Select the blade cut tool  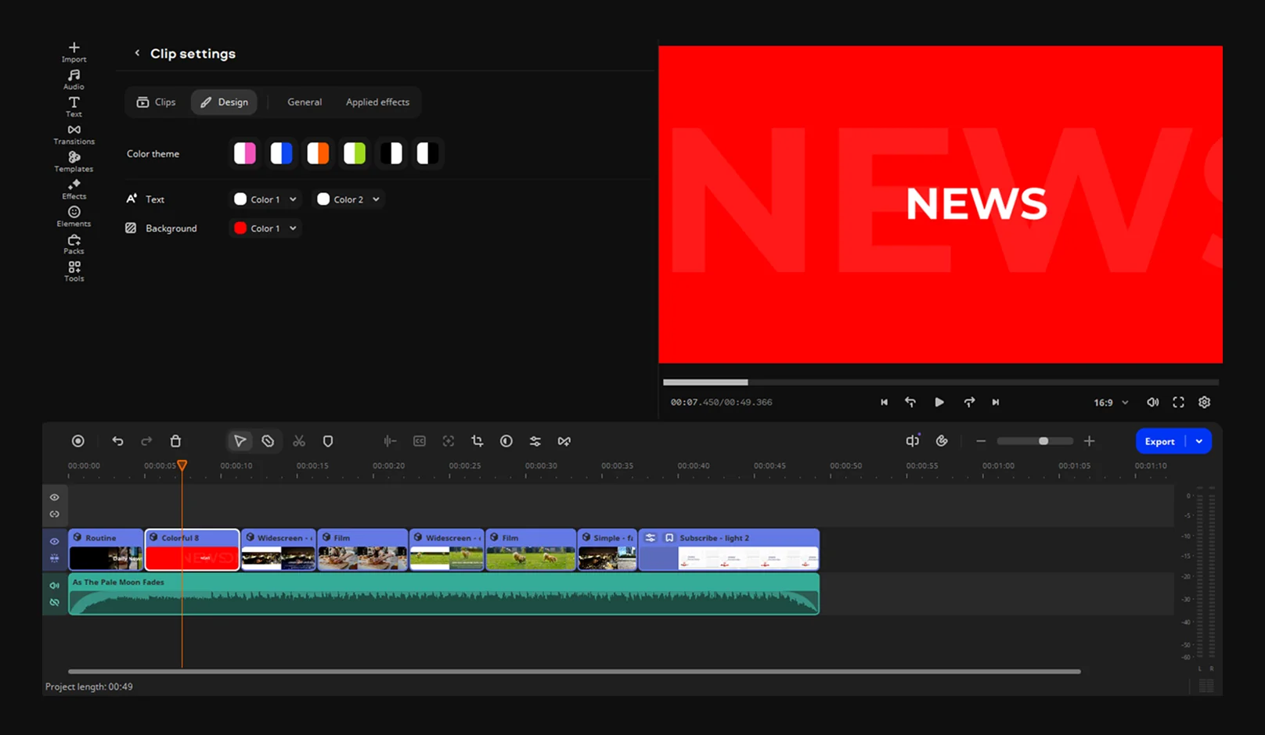point(268,441)
